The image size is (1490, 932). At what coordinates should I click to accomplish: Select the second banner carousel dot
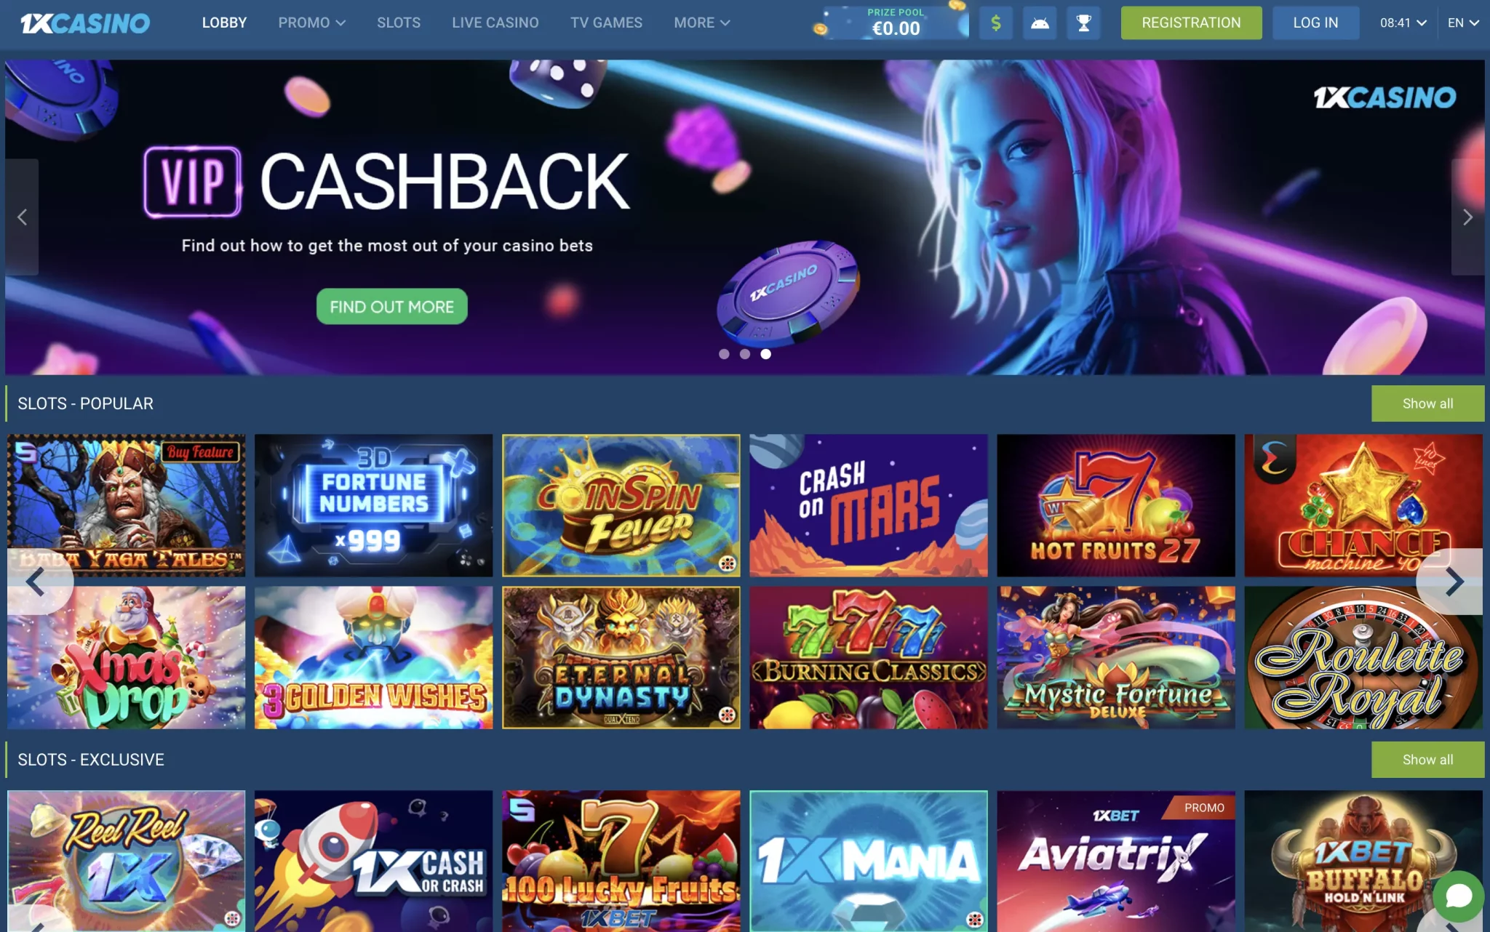coord(745,354)
